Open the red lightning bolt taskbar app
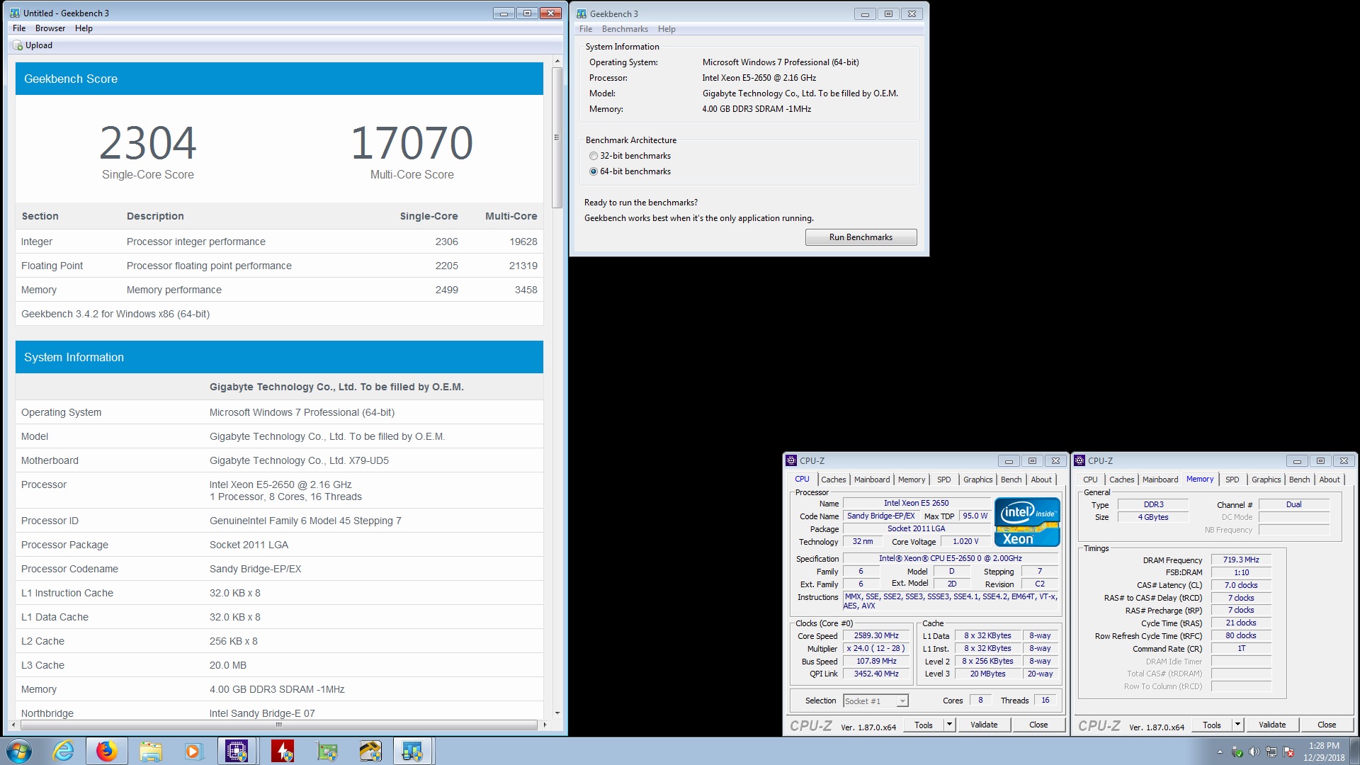The height and width of the screenshot is (765, 1360). [283, 751]
